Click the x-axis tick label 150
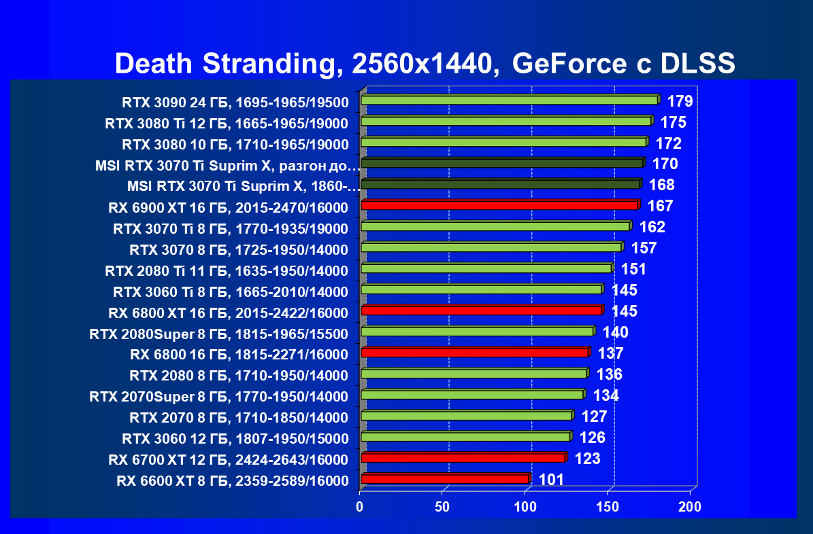The width and height of the screenshot is (813, 534). 607,507
